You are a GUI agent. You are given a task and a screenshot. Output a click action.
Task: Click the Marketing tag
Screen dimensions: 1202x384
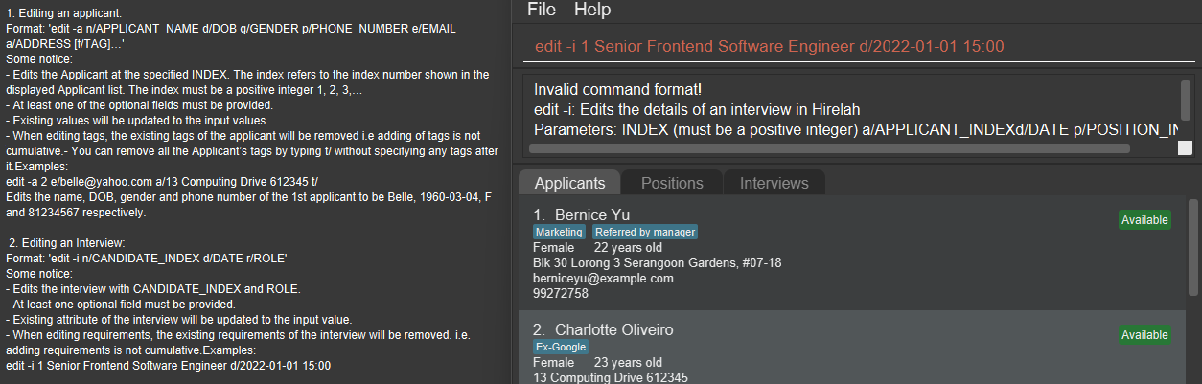point(559,232)
